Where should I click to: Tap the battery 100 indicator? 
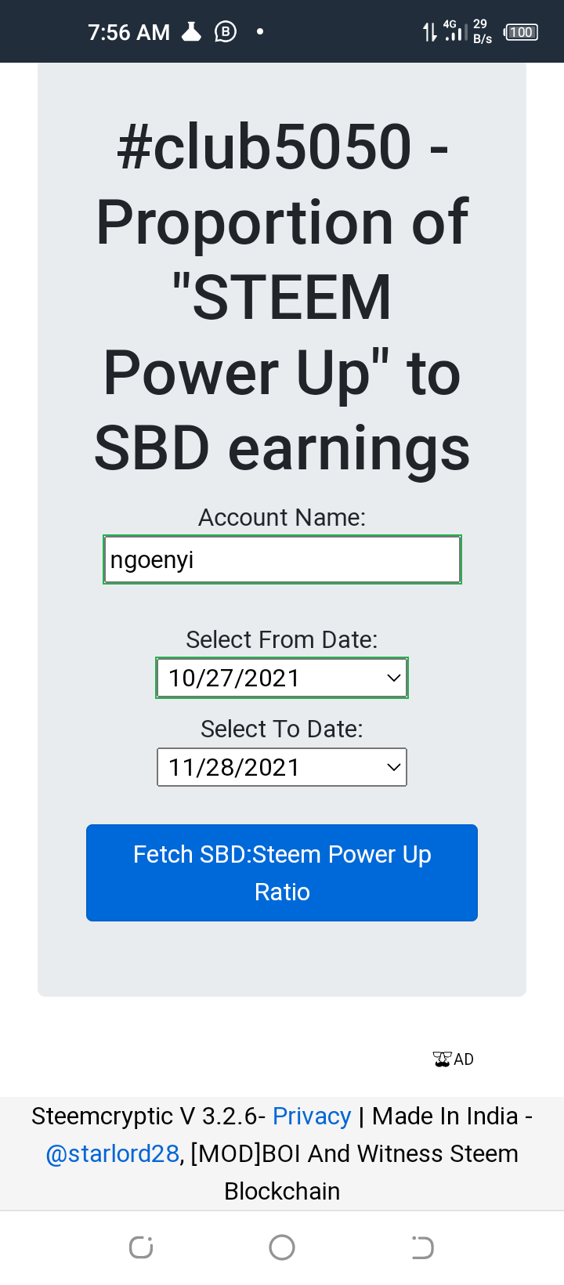click(521, 32)
